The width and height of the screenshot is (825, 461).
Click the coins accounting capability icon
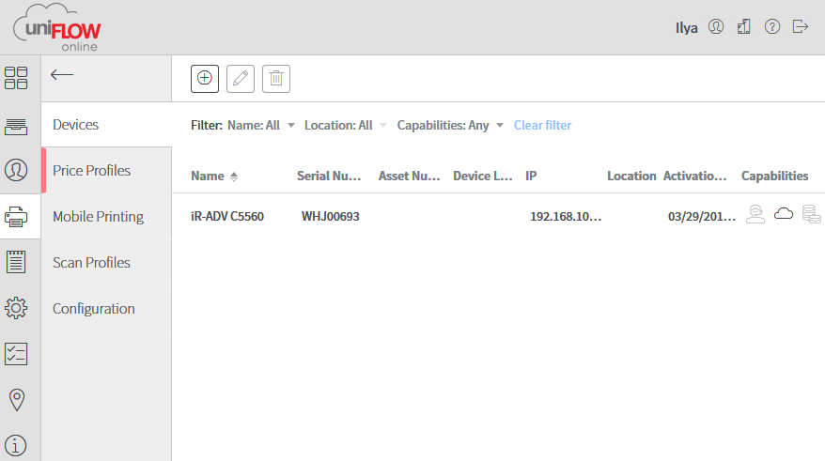tap(811, 214)
